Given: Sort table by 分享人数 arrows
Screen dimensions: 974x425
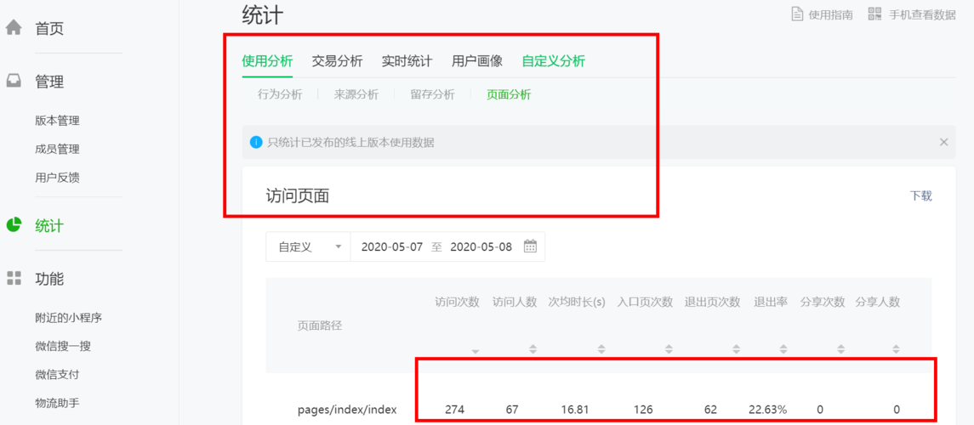Looking at the screenshot, I should [x=896, y=349].
